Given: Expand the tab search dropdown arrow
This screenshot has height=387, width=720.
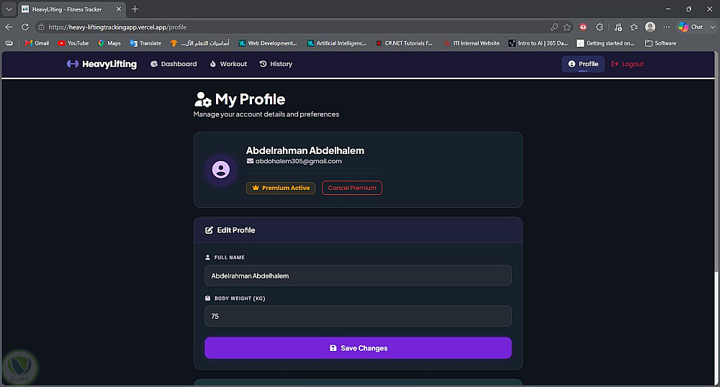Looking at the screenshot, I should coord(9,9).
